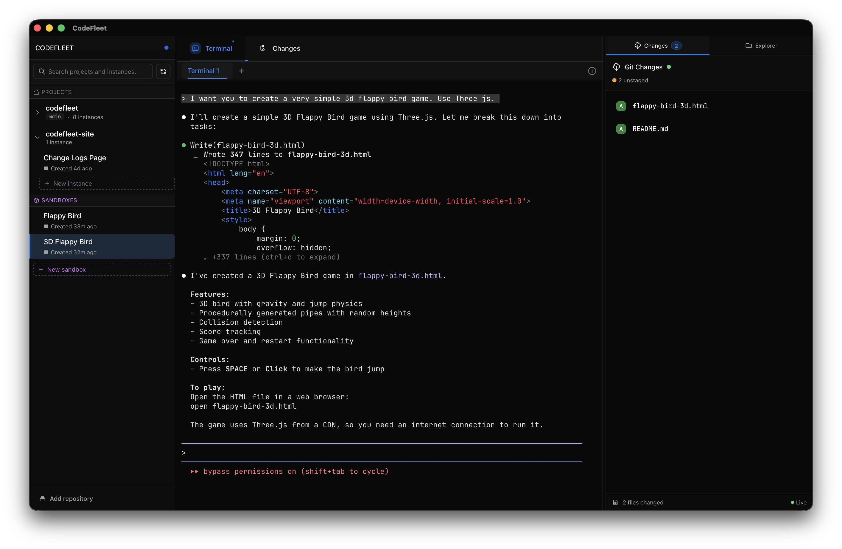Click the avatar icon beside README.md

[x=621, y=129]
